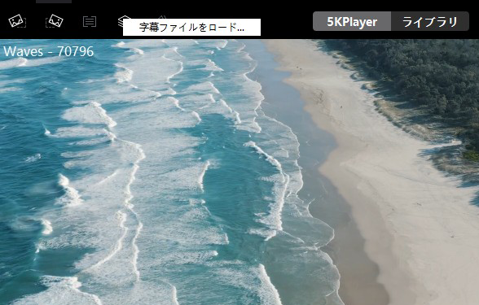
Task: Click the forest treetops in the video frame
Action: 412,76
